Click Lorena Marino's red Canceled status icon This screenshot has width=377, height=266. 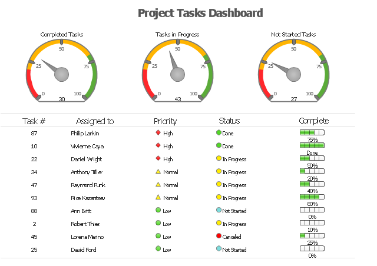pyautogui.click(x=219, y=237)
